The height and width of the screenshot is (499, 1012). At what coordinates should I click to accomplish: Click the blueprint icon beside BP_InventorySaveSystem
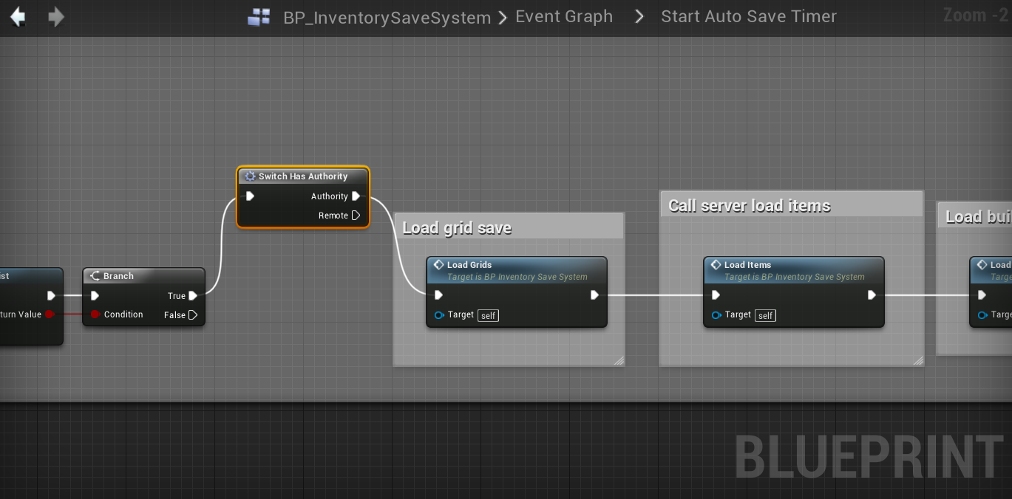pyautogui.click(x=259, y=18)
